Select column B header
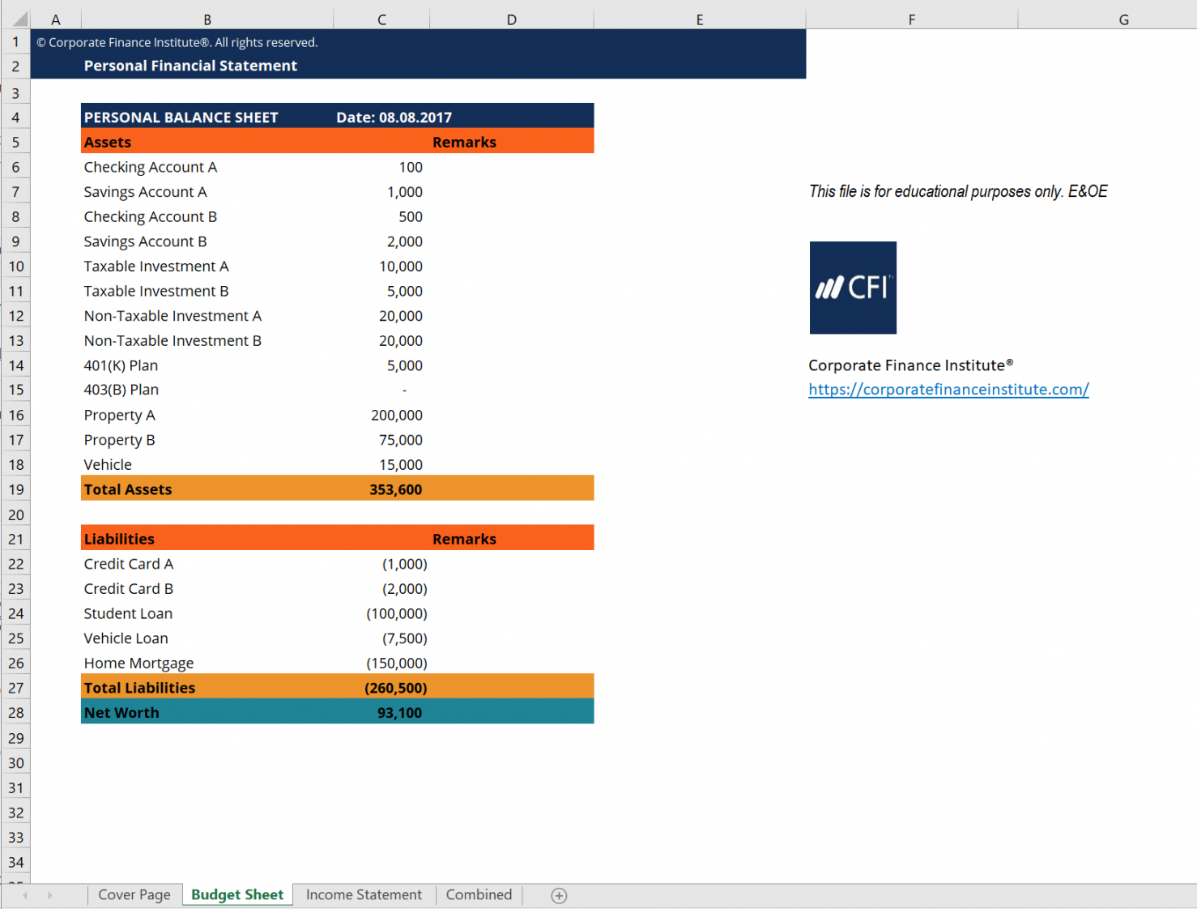 click(207, 19)
